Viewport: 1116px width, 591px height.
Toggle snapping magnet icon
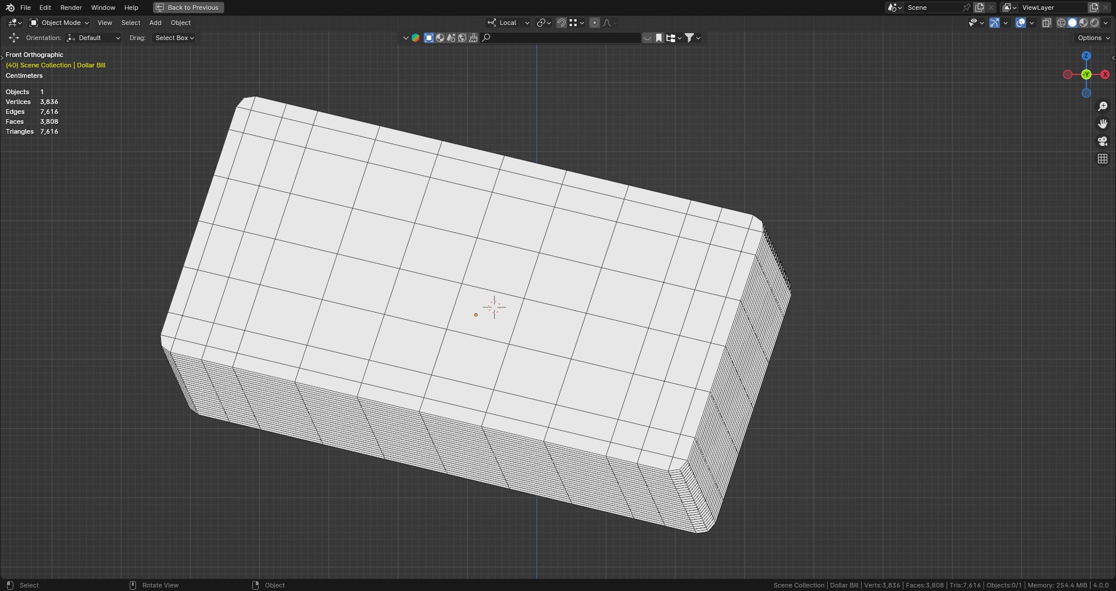point(561,23)
